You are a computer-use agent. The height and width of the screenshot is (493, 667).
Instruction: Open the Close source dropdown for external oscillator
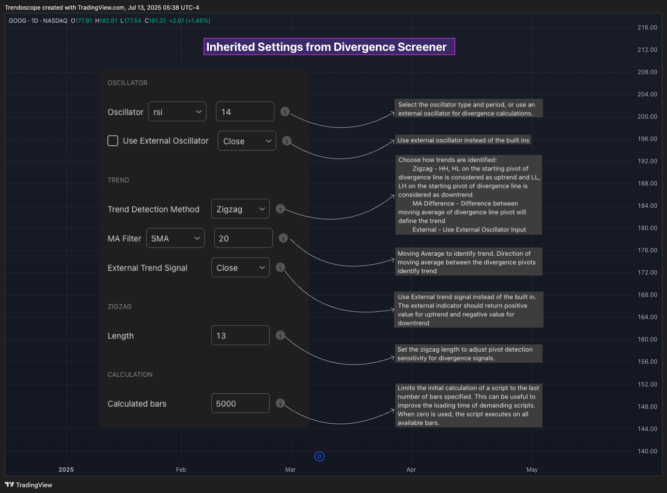pyautogui.click(x=247, y=141)
